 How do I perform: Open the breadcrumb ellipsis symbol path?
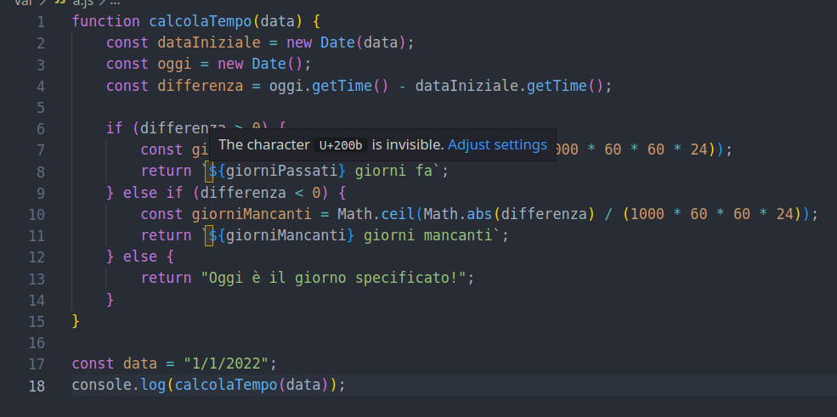tap(114, 2)
